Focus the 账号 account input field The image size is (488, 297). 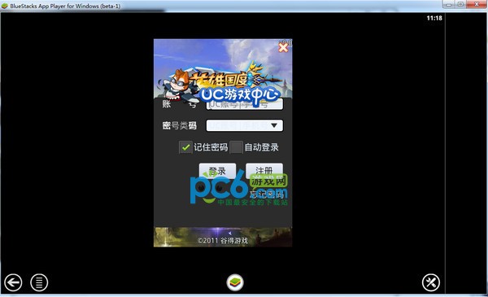[x=245, y=104]
